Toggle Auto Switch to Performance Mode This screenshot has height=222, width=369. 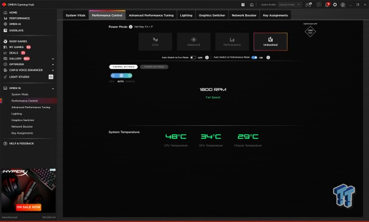click(254, 58)
